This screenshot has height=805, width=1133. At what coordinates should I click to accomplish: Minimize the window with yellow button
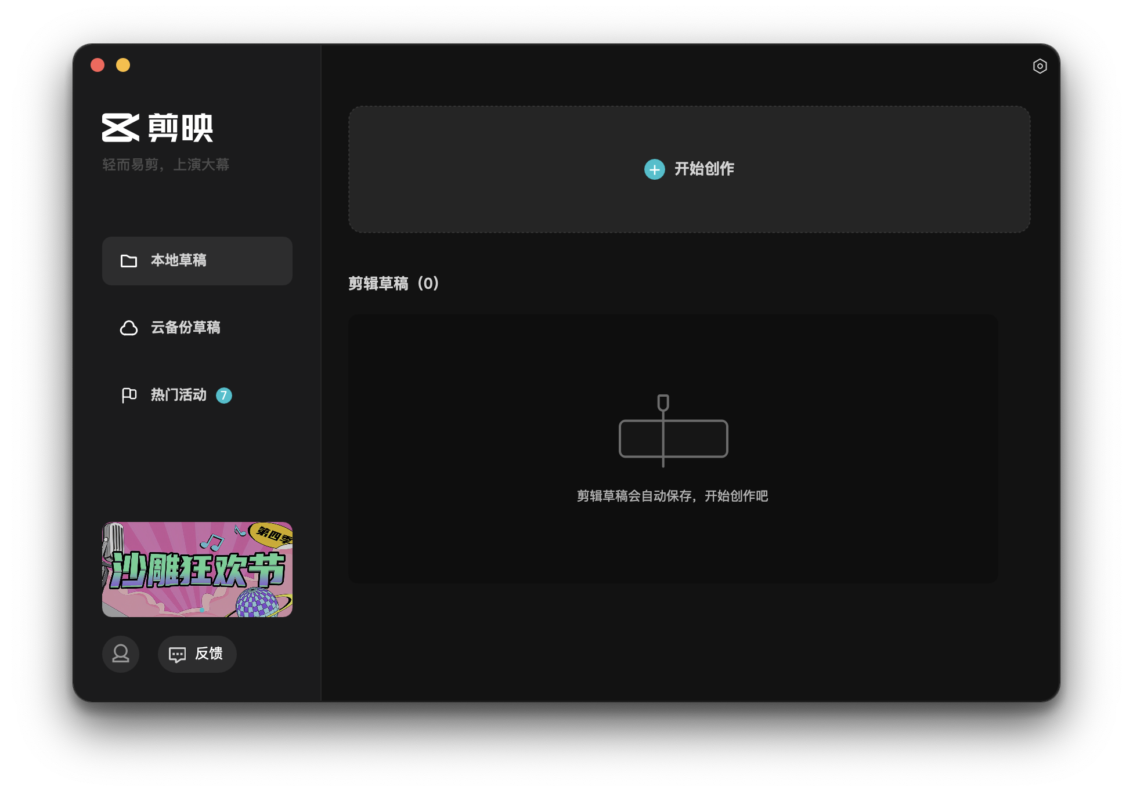coord(123,65)
